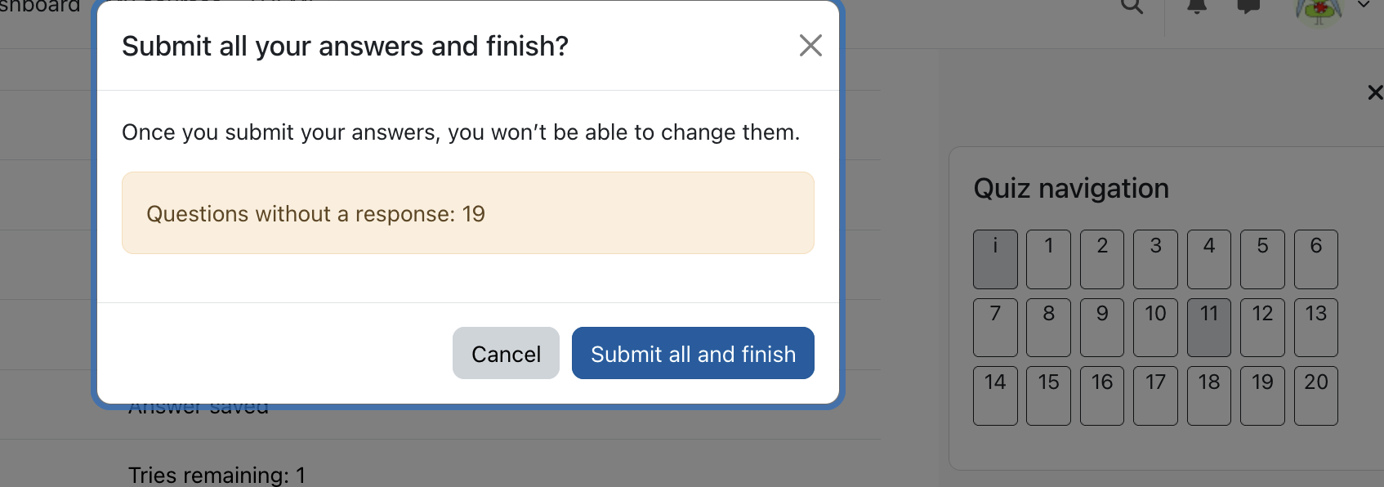The width and height of the screenshot is (1384, 487).
Task: Close the submit confirmation dialog
Action: coord(810,46)
